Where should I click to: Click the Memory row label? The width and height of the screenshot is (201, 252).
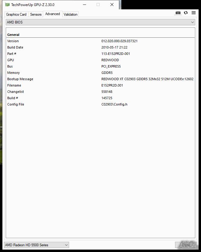[13, 73]
